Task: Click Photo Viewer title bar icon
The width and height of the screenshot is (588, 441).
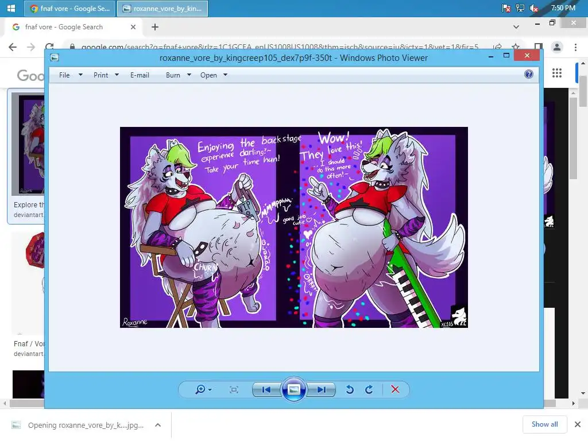Action: 55,57
